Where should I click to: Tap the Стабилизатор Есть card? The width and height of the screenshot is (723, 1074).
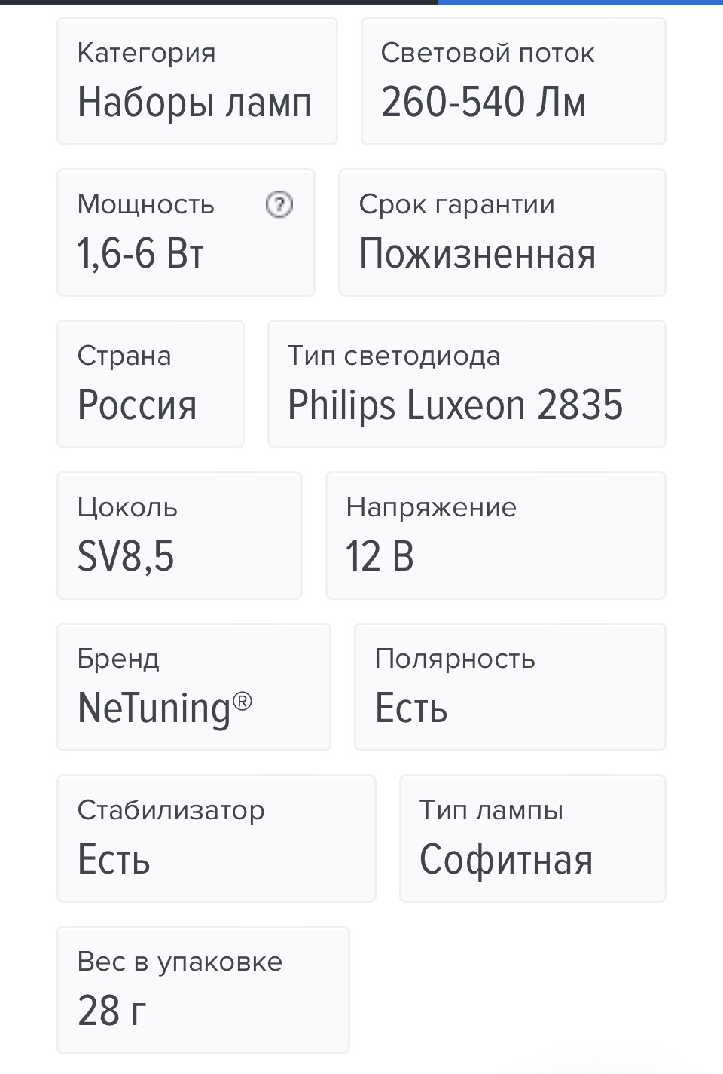(x=216, y=839)
